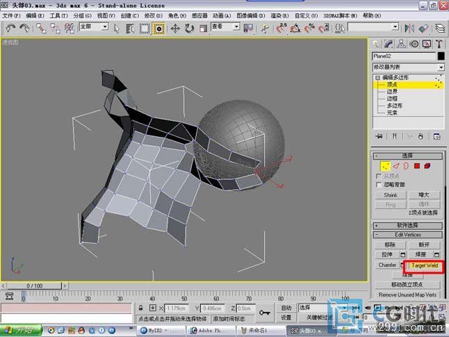Screen dimensions: 449x337
Task: Click the Target Weld button
Action: (425, 265)
